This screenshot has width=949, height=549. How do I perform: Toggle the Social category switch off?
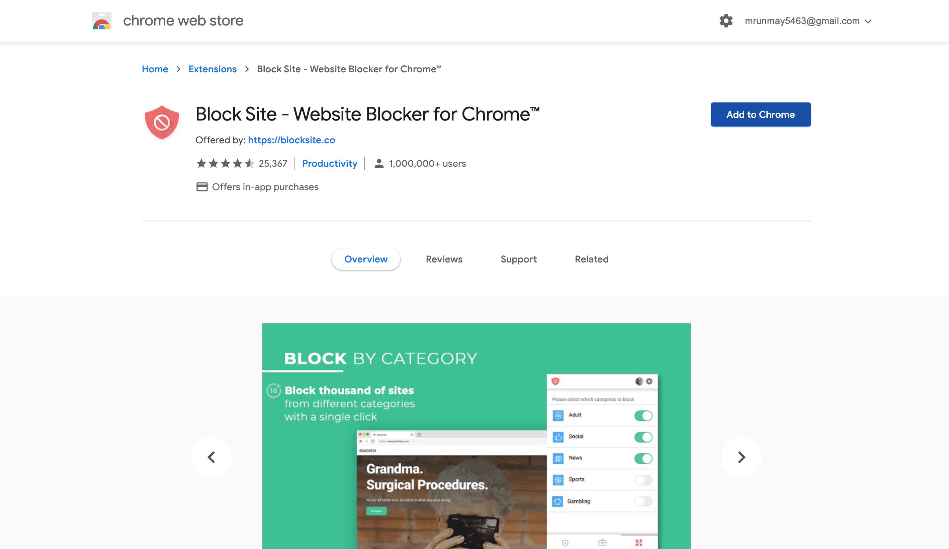(x=642, y=437)
